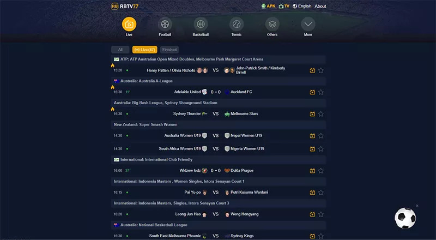Watch stream for Adelaide United vs Auckland FC
Image resolution: width=436 pixels, height=240 pixels.
tap(312, 92)
